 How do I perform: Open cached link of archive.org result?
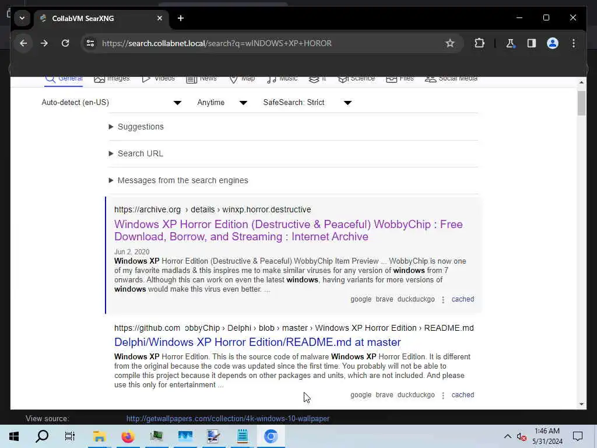(462, 299)
